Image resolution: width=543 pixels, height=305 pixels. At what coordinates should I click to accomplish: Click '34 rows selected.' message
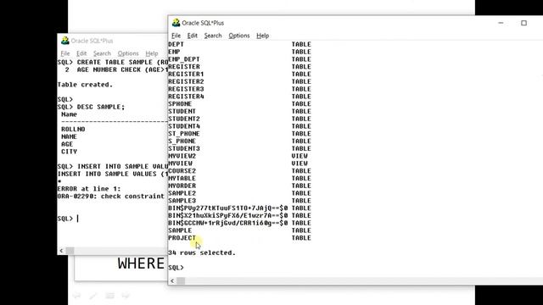[202, 252]
